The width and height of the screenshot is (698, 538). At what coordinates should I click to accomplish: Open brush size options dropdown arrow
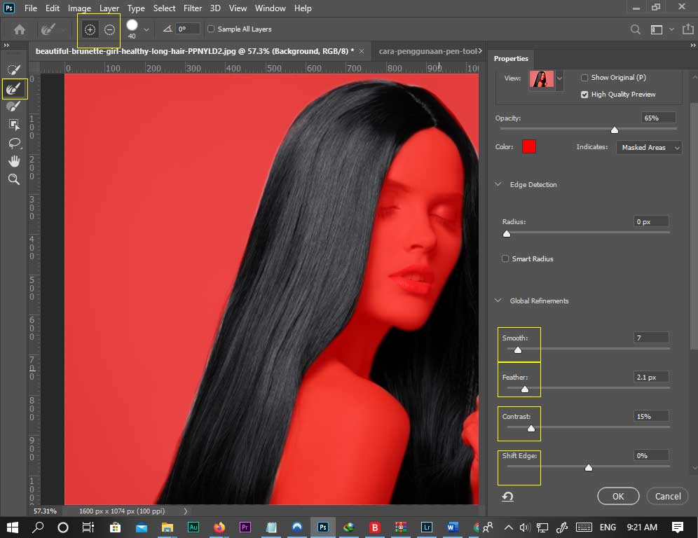point(146,30)
